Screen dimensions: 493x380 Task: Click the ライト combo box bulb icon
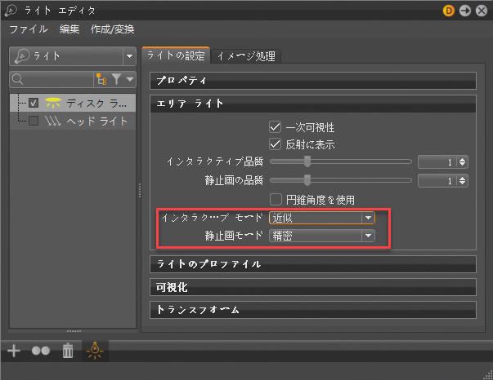coord(22,56)
